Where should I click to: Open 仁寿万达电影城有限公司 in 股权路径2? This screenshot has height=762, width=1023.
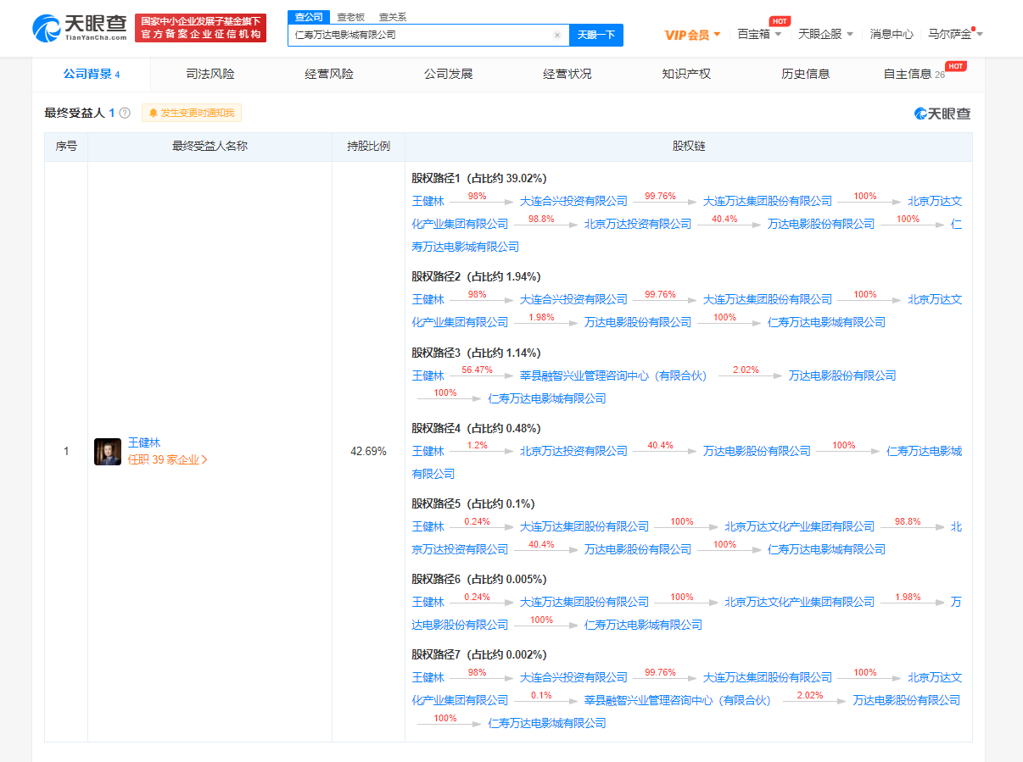click(x=826, y=323)
